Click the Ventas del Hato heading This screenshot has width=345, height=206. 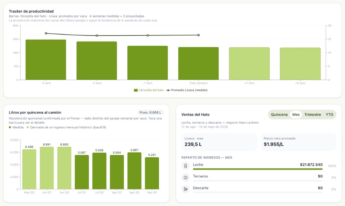pyautogui.click(x=195, y=114)
